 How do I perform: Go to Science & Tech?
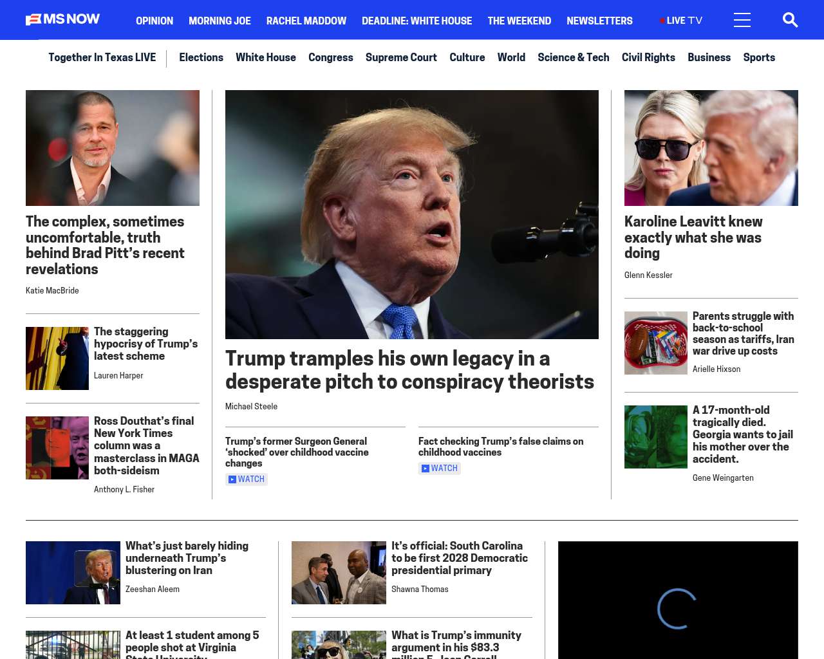click(574, 57)
